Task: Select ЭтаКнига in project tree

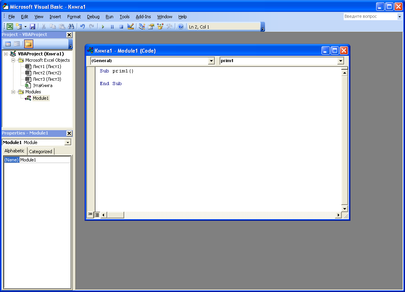Action: tap(43, 85)
